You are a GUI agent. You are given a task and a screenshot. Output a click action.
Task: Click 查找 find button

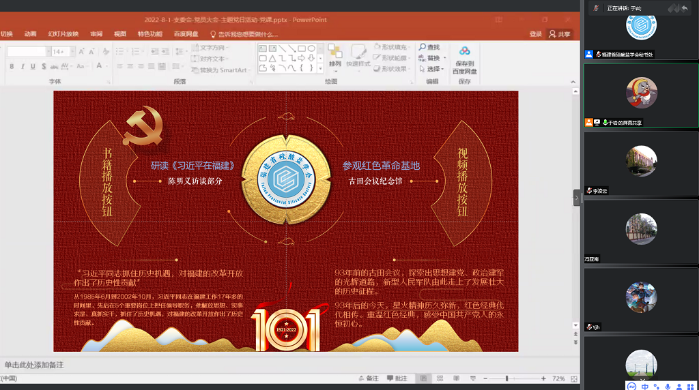(x=429, y=47)
